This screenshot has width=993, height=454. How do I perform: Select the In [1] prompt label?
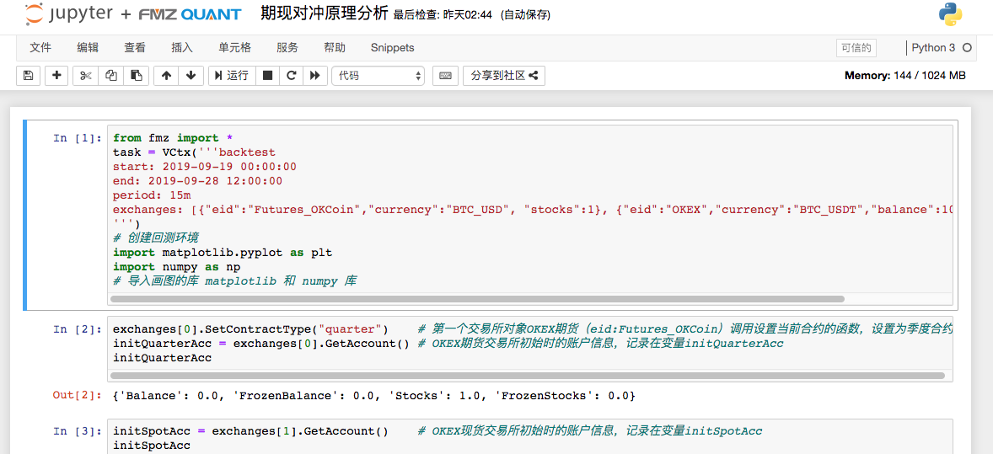pyautogui.click(x=77, y=138)
